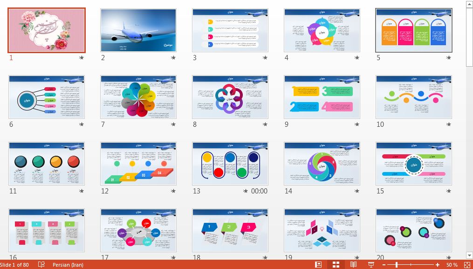Screen dimensions: 473x269
Task: Click the star icon beside slide 13 timing
Action: [x=246, y=191]
